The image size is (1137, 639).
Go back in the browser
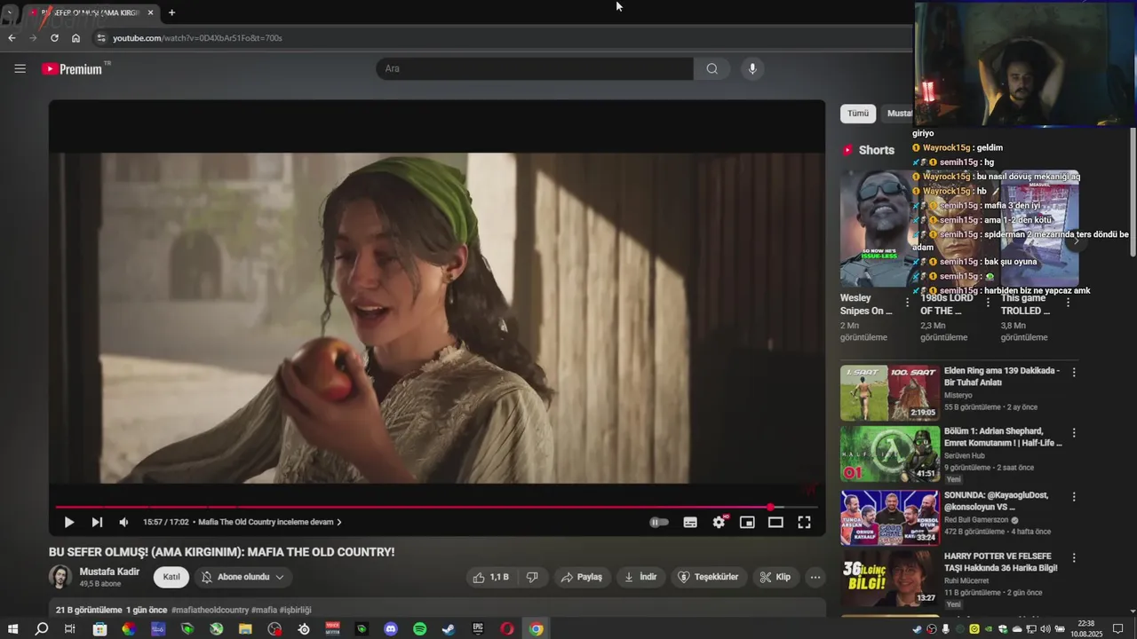coord(12,38)
